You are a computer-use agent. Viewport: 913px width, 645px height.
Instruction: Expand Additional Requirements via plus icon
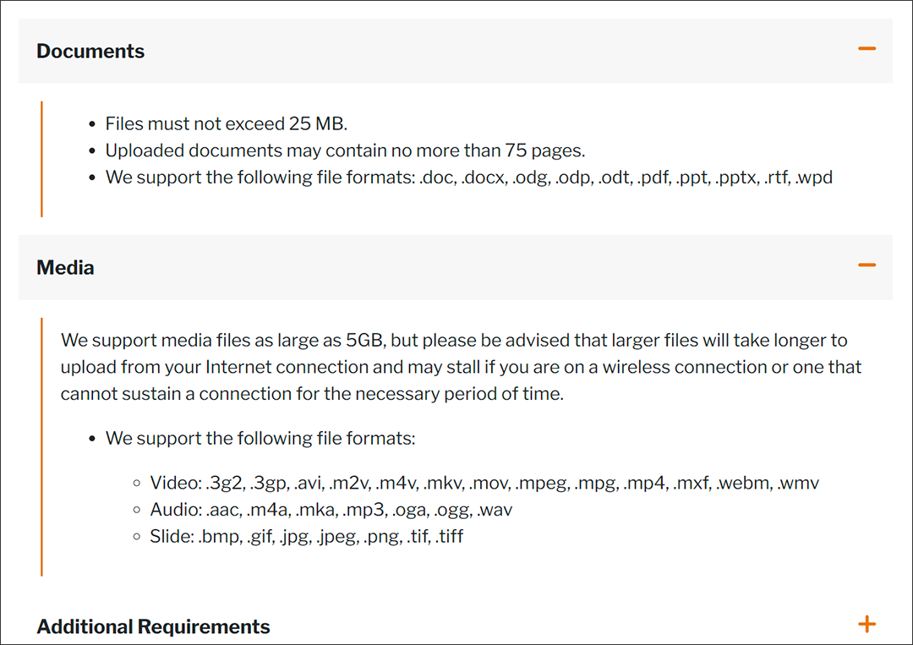pyautogui.click(x=867, y=624)
